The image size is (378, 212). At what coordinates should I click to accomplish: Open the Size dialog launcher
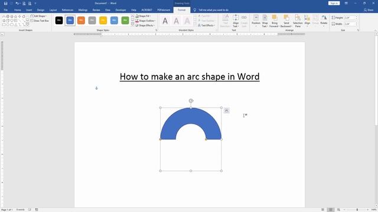pos(358,30)
